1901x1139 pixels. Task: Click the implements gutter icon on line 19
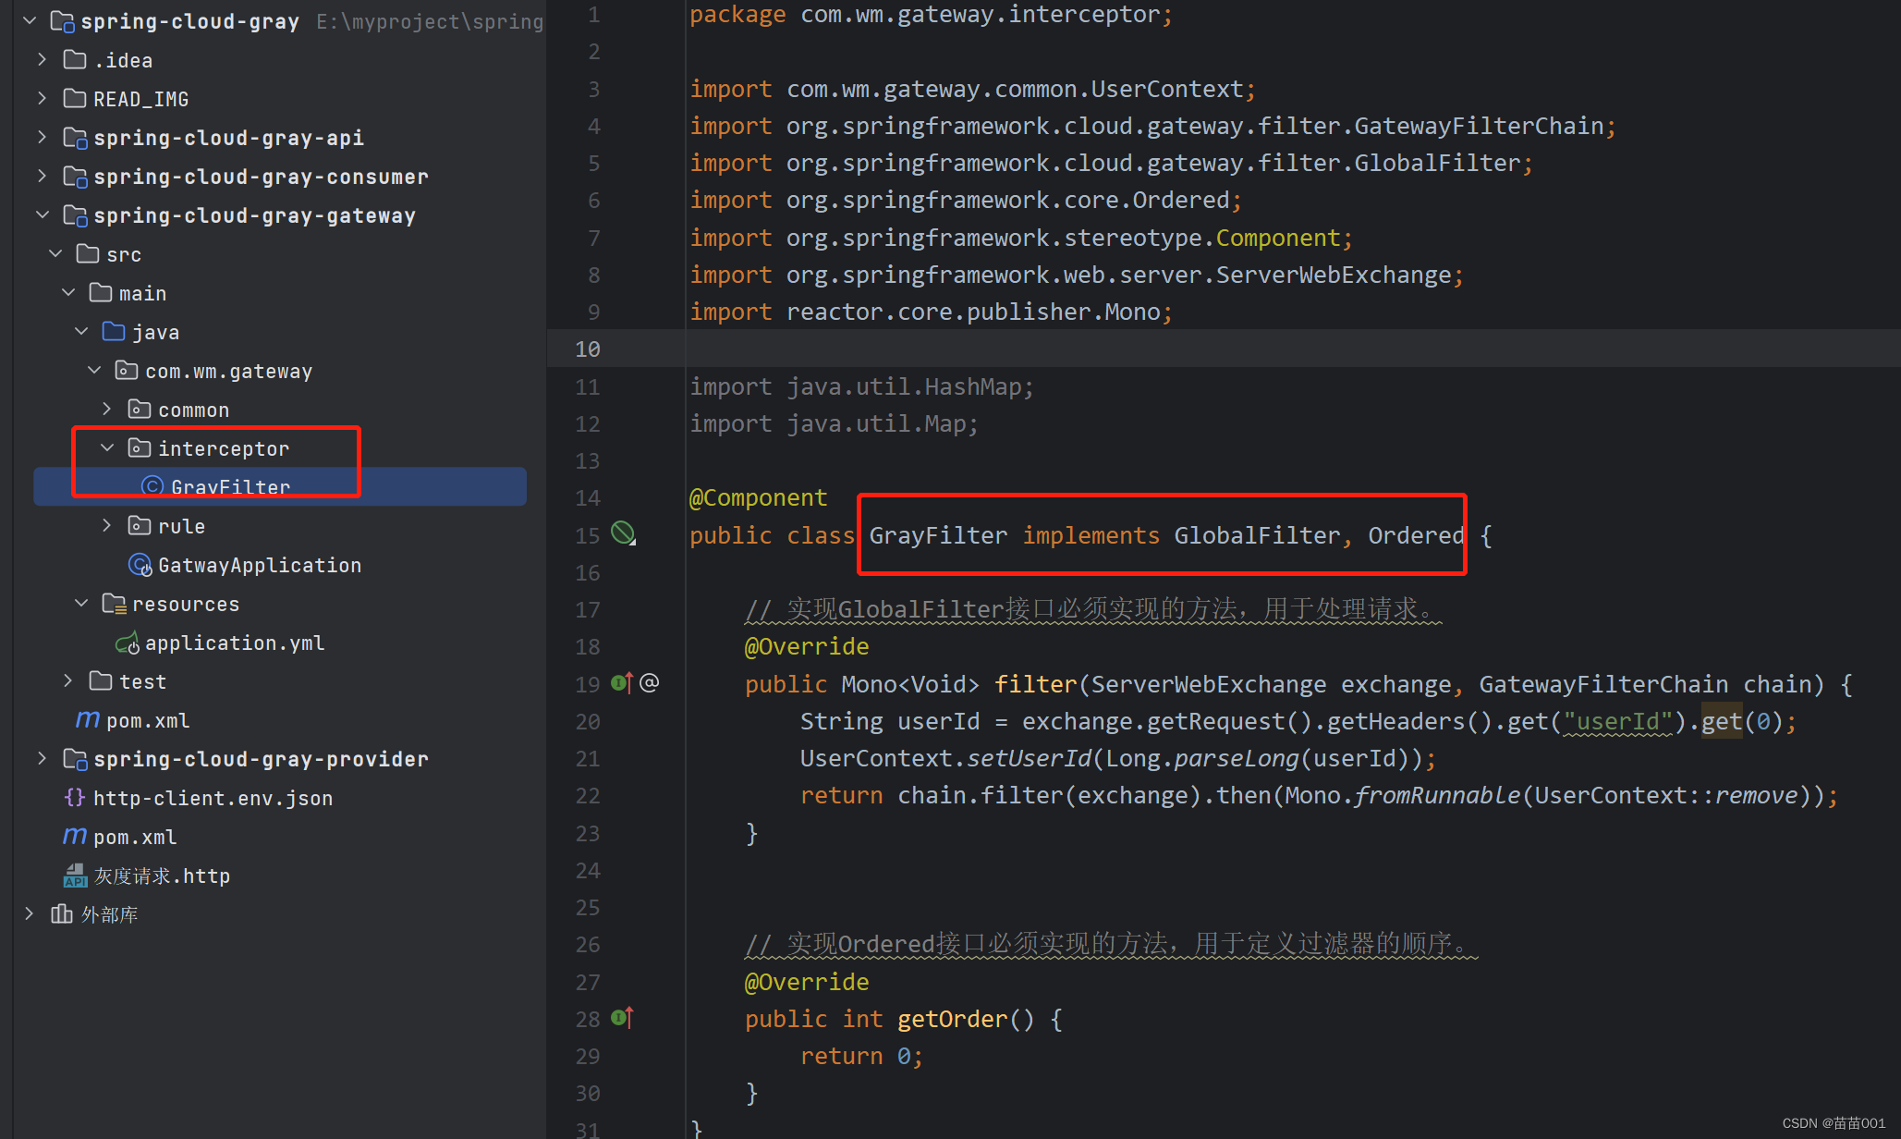(622, 683)
